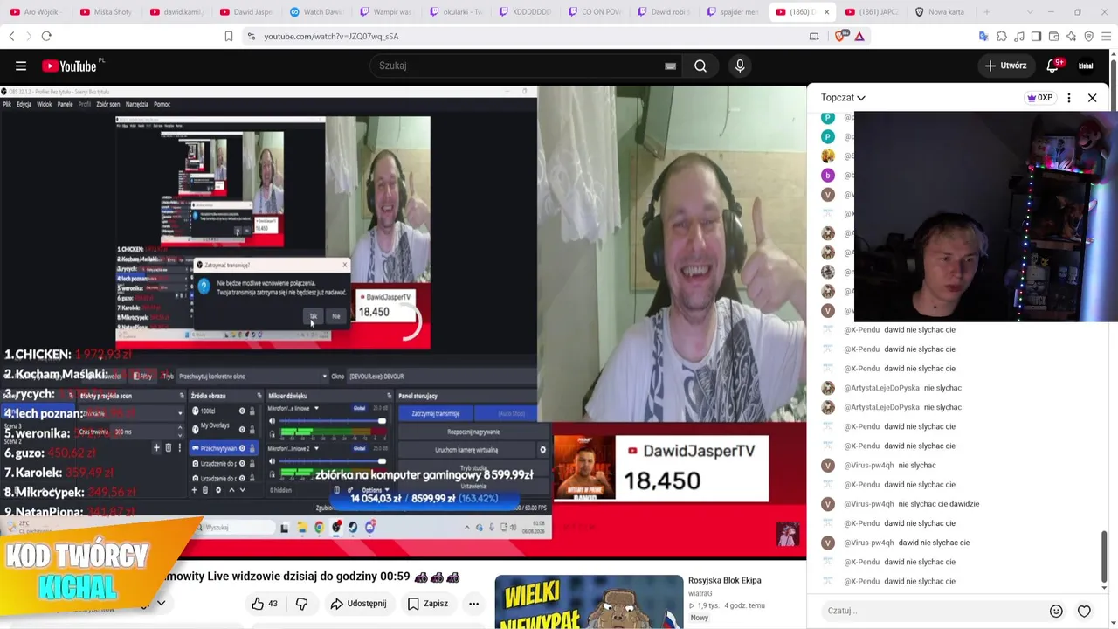The height and width of the screenshot is (629, 1118).
Task: Switch to the Miśka Shoty tab
Action: [x=106, y=12]
